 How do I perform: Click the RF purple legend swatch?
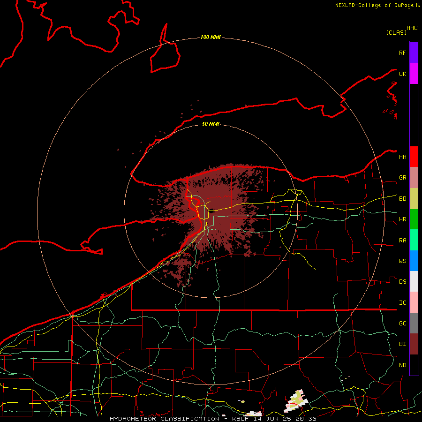(414, 53)
